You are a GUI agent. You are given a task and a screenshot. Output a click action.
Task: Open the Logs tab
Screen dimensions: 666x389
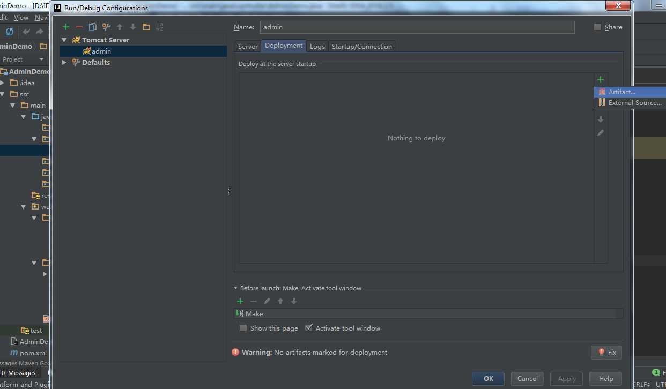[x=317, y=46]
